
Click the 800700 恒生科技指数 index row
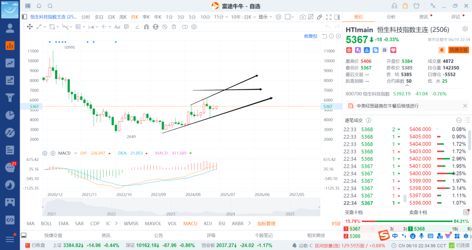click(x=396, y=94)
